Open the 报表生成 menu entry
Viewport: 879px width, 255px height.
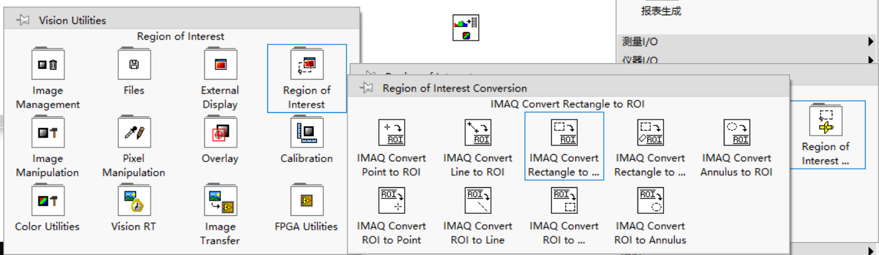661,11
